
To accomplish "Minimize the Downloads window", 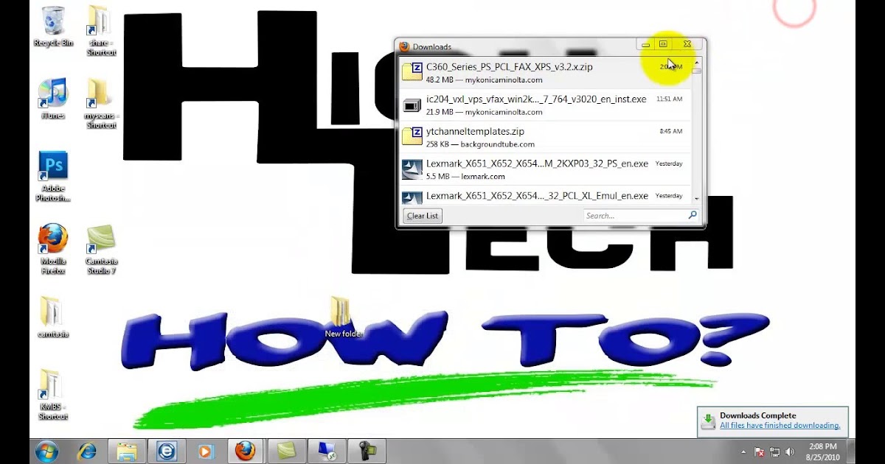I will point(646,45).
